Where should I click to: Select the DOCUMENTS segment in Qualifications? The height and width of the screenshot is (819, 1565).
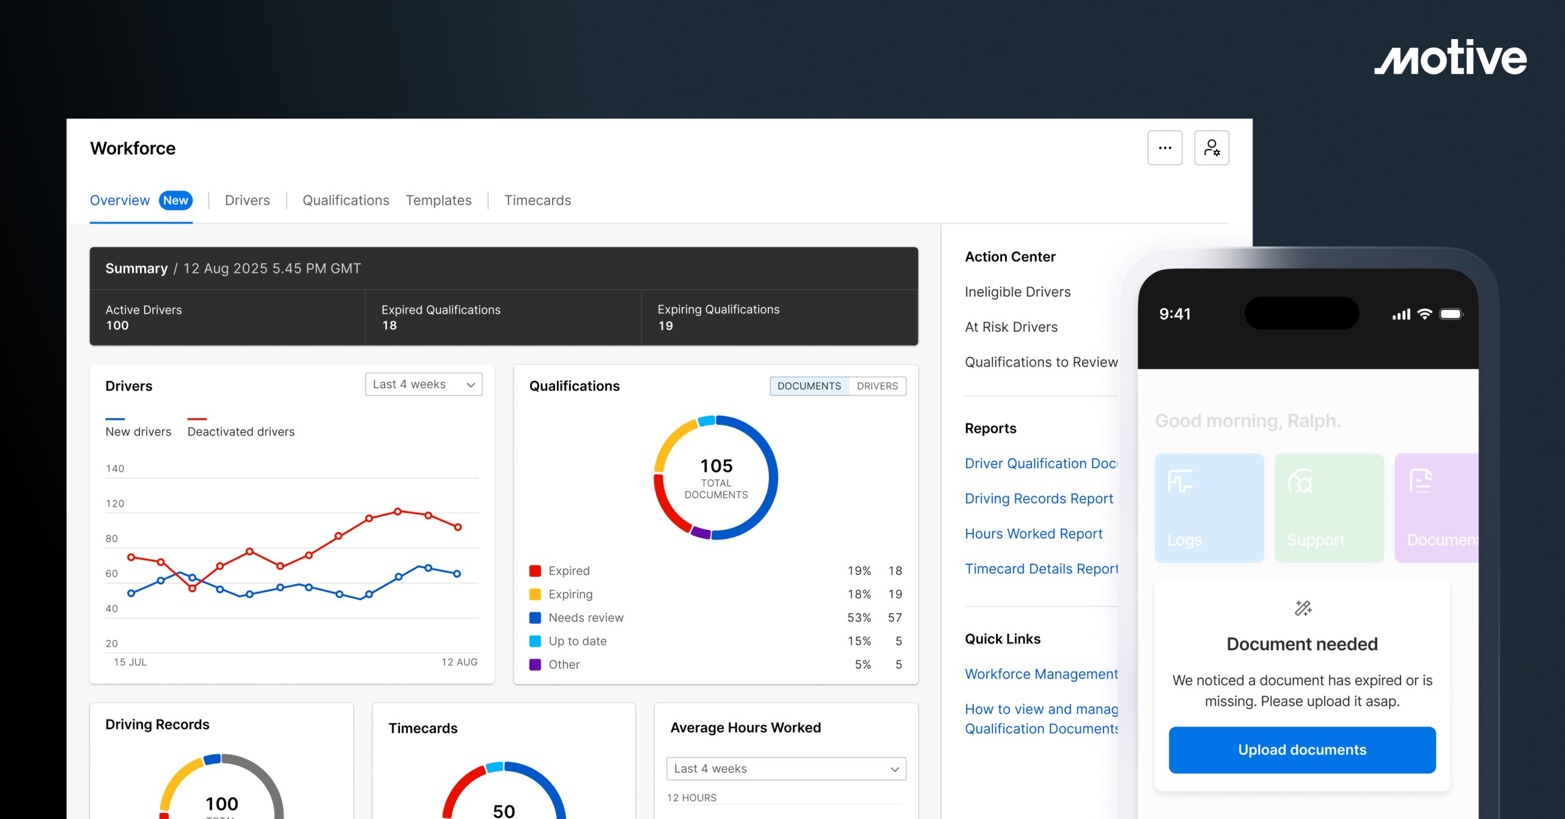coord(809,386)
